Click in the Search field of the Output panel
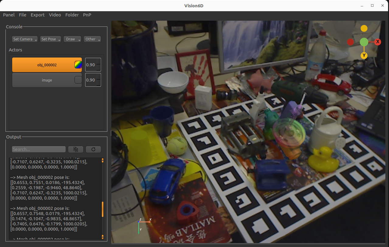 [39, 149]
